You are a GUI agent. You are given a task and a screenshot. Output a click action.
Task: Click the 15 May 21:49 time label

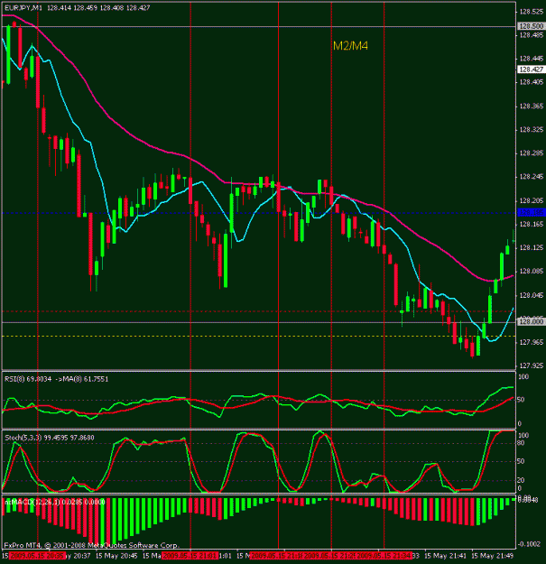[493, 556]
